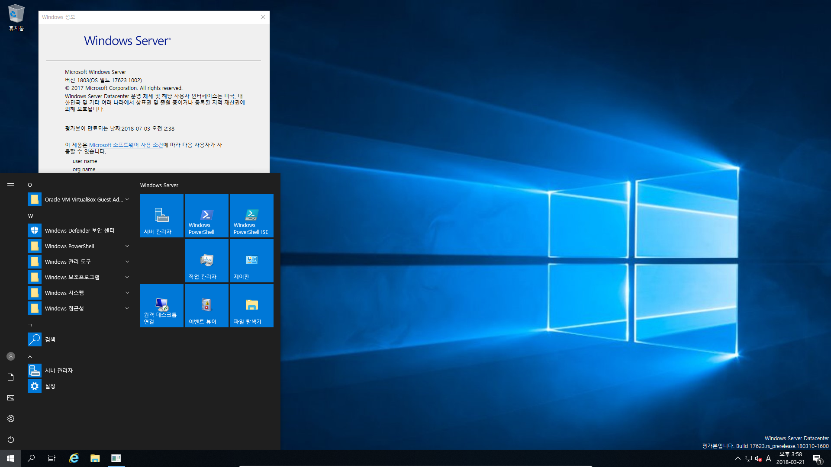This screenshot has width=831, height=467.
Task: Show hidden tray icons chevron
Action: tap(738, 458)
